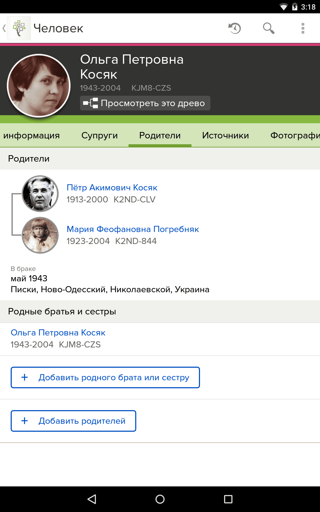The width and height of the screenshot is (320, 512).
Task: Select the Родители tab
Action: (x=160, y=135)
